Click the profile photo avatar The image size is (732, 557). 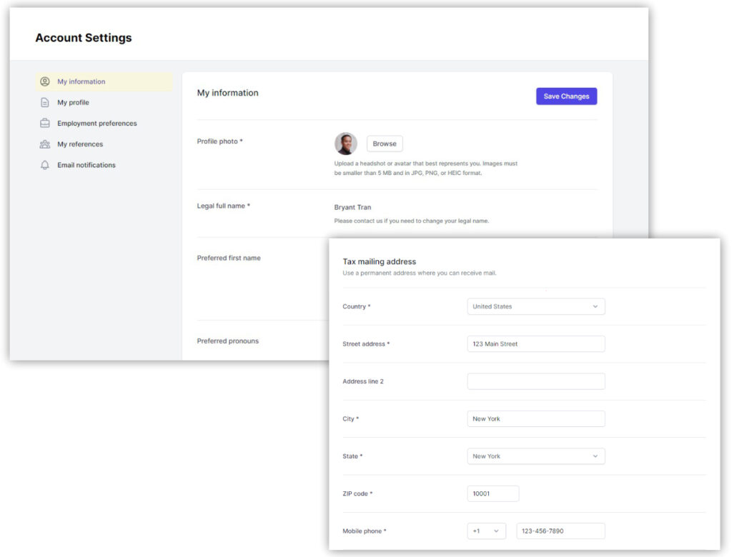[x=346, y=144]
